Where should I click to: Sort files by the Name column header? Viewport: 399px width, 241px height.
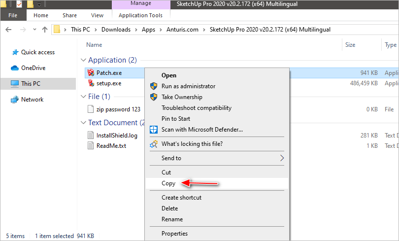(x=94, y=45)
